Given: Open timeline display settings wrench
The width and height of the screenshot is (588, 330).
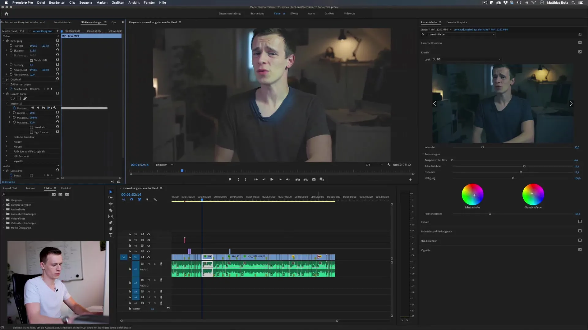Looking at the screenshot, I should [x=155, y=200].
